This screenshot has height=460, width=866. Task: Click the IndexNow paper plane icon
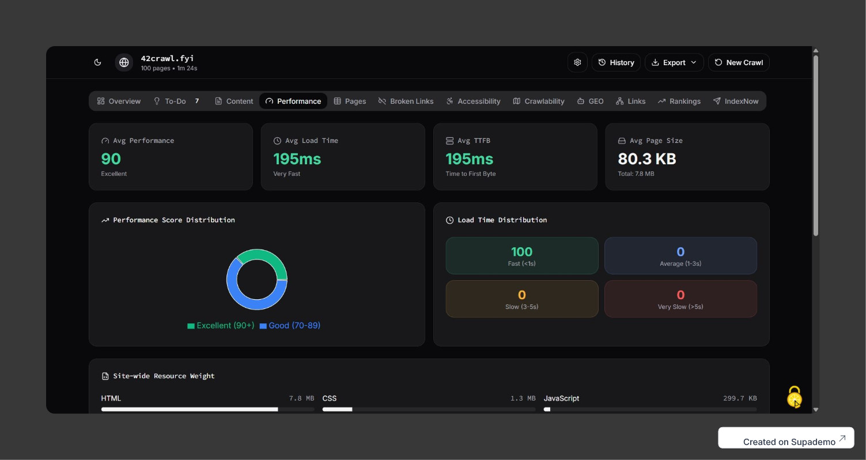[x=717, y=101]
